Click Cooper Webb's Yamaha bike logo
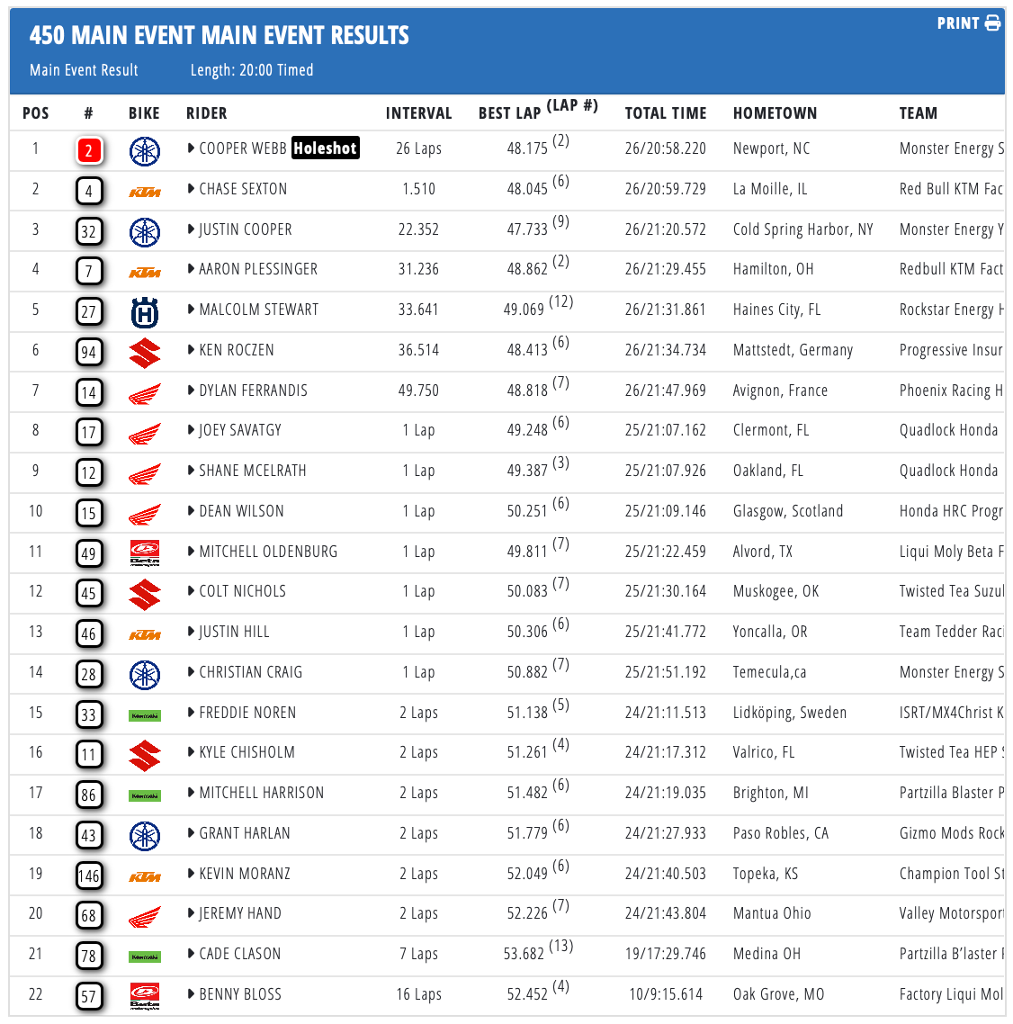The image size is (1013, 1024). point(144,150)
